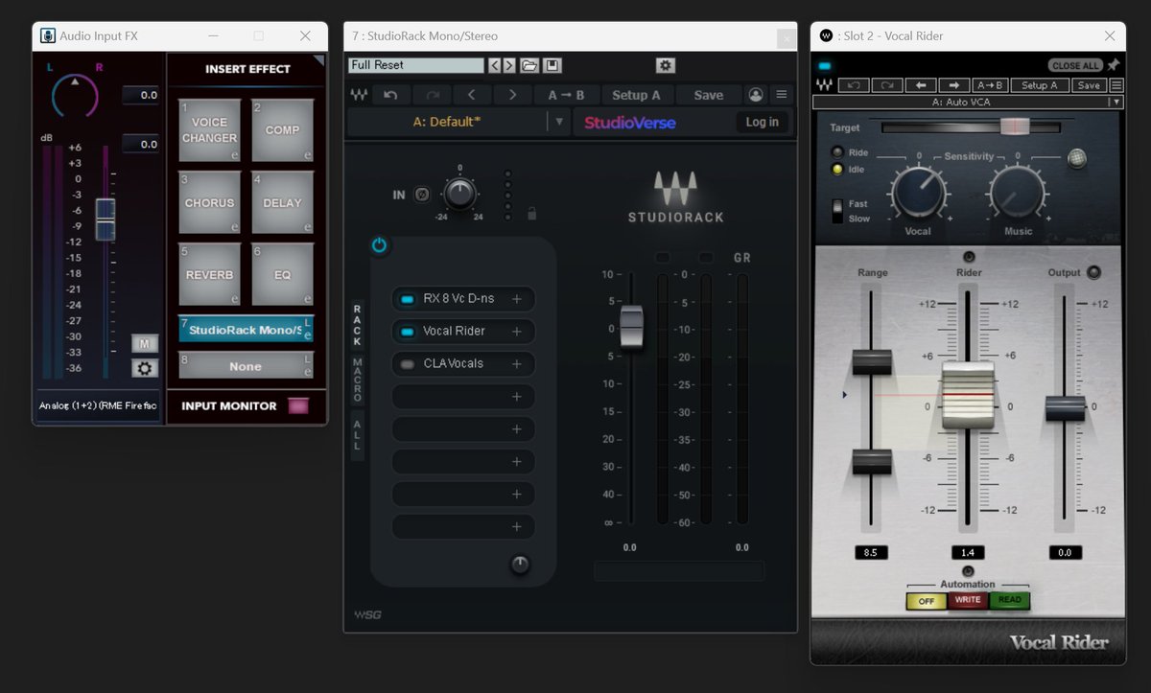The width and height of the screenshot is (1151, 693).
Task: Open the VOICE CHANGER effect slot
Action: click(209, 130)
